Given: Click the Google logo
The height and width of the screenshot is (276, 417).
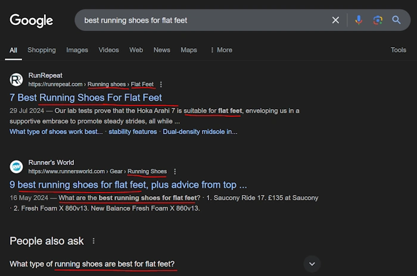Looking at the screenshot, I should pyautogui.click(x=32, y=20).
